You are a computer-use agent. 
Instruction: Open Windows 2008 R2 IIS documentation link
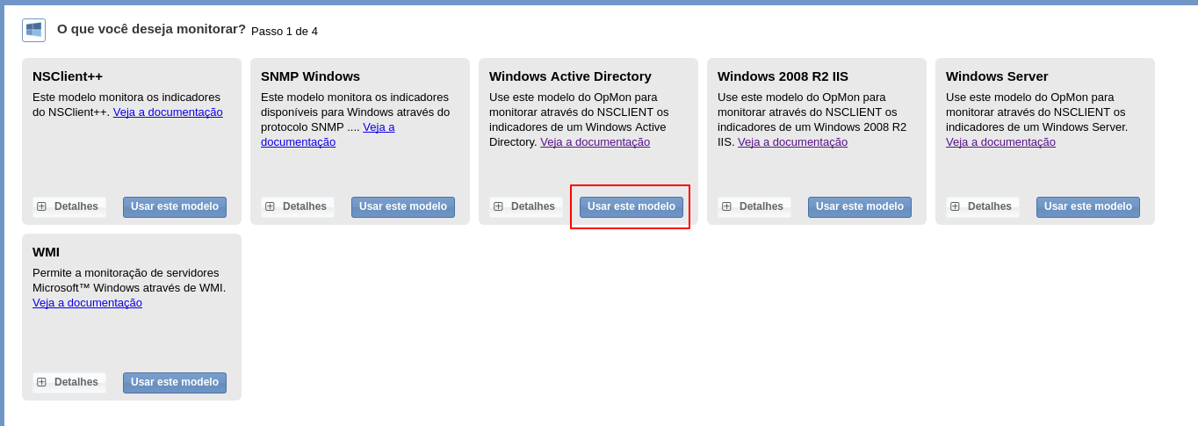point(792,142)
